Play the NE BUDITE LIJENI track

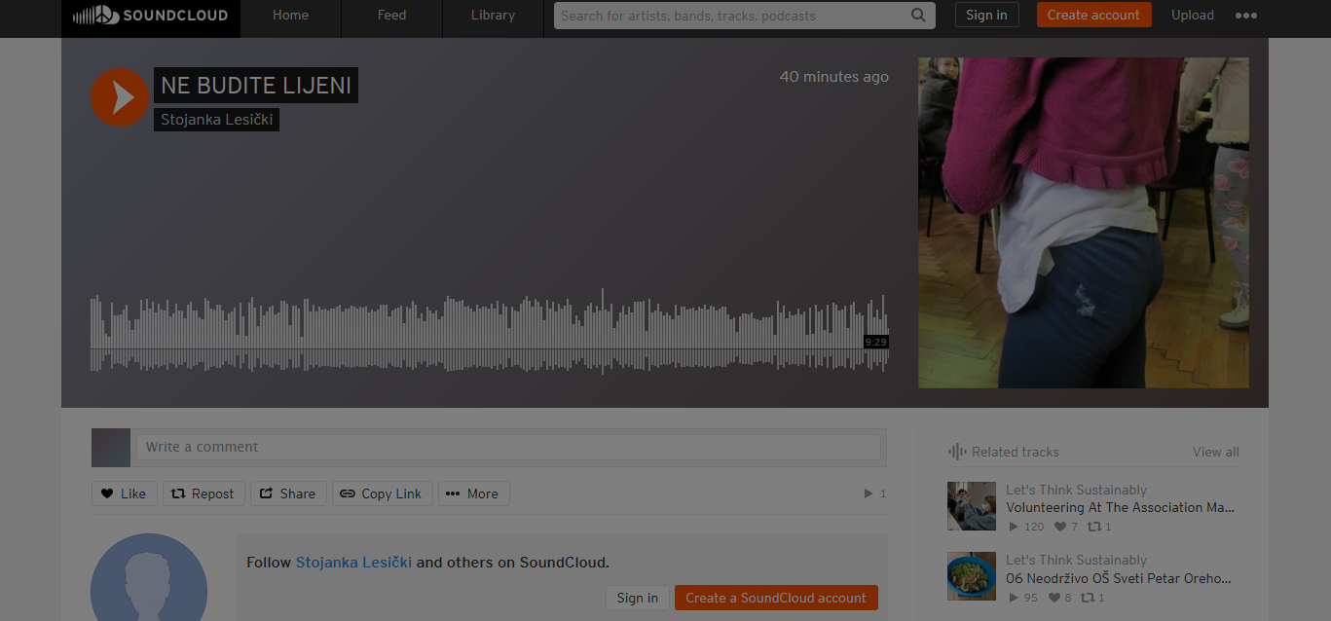tap(120, 97)
